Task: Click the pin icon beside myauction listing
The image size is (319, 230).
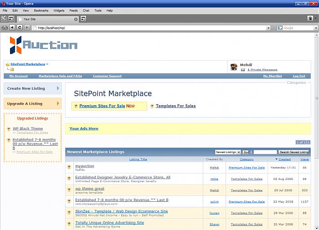Action: (69, 168)
